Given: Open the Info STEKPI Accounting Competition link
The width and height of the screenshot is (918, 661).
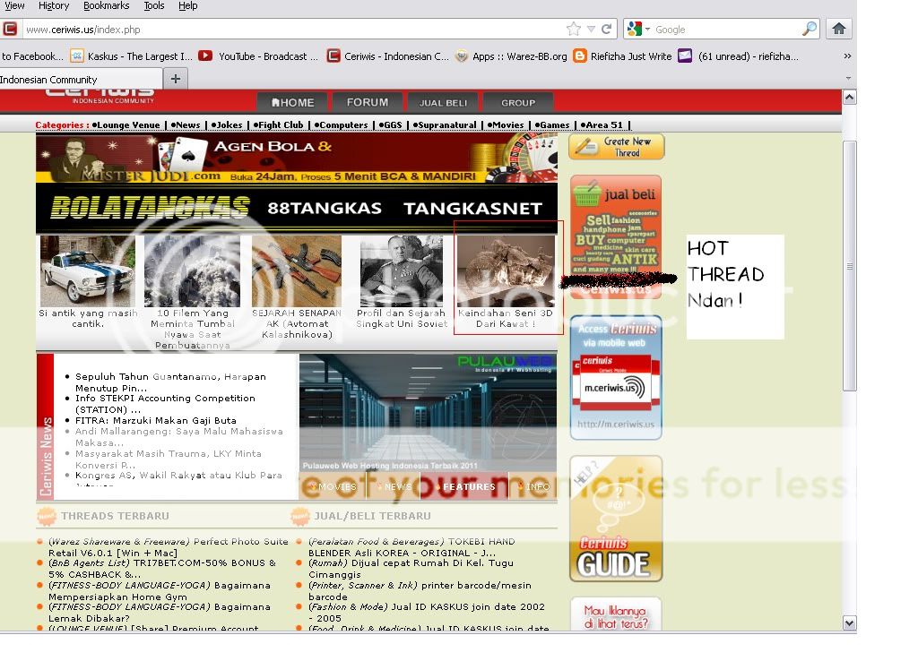Looking at the screenshot, I should (x=165, y=404).
